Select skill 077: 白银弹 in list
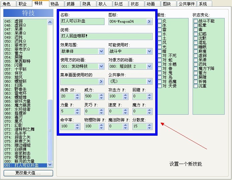Screen dimensions: 232x180 [x=25, y=149]
